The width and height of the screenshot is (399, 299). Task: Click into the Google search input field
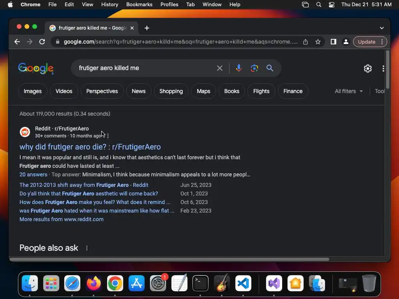(145, 68)
